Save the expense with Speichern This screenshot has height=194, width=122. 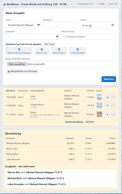[109, 79]
